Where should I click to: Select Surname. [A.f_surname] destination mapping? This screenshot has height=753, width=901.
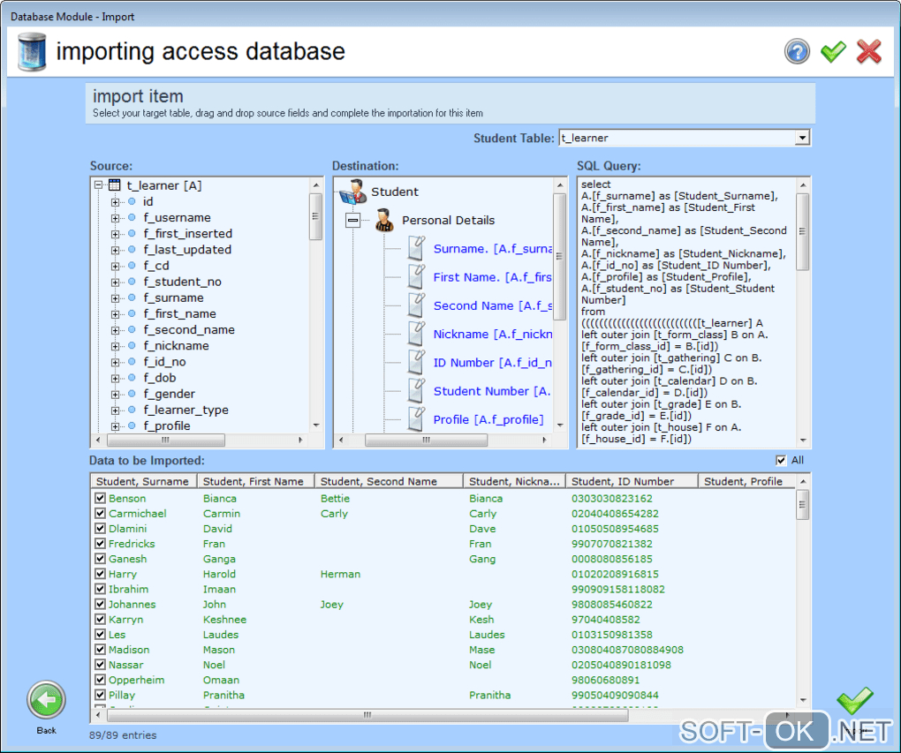point(492,248)
